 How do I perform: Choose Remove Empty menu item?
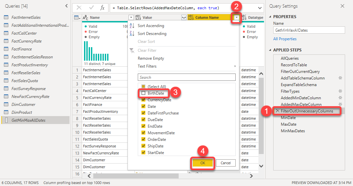point(151,58)
